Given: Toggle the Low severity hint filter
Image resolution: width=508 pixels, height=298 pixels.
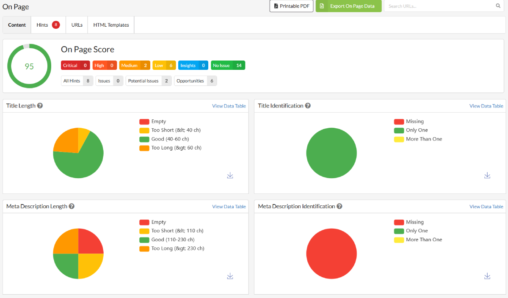Looking at the screenshot, I should click(x=164, y=65).
